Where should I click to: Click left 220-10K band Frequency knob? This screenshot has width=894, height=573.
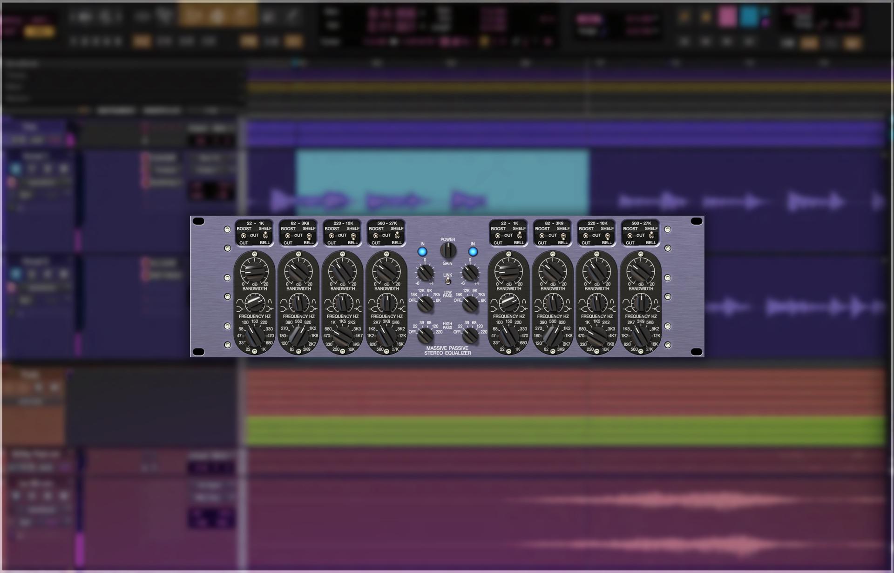(x=342, y=335)
